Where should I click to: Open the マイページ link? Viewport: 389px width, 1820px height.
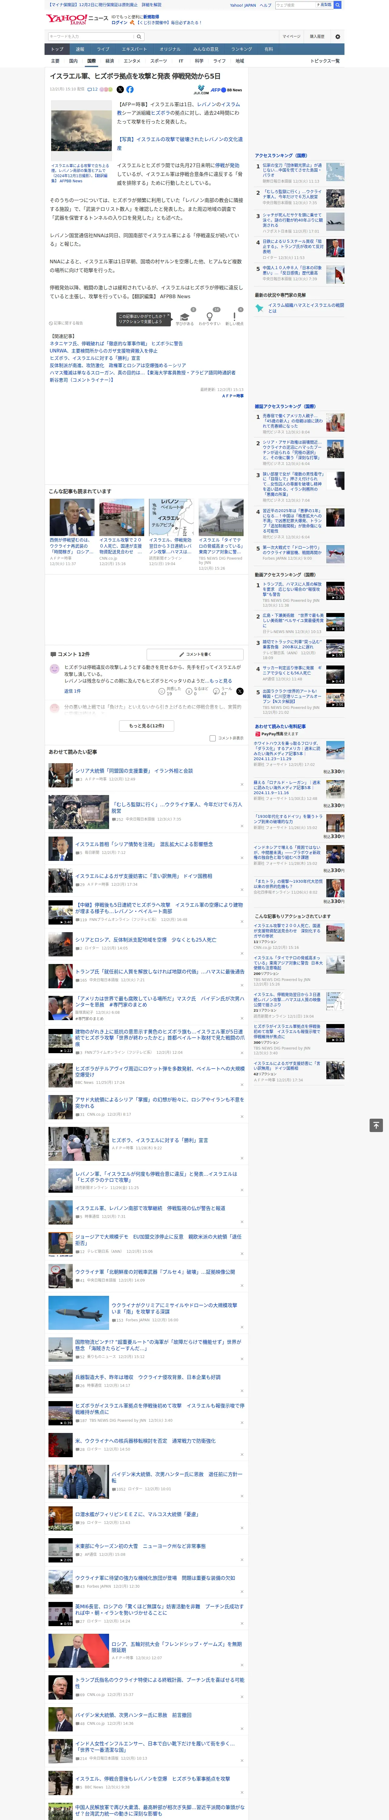tap(291, 36)
